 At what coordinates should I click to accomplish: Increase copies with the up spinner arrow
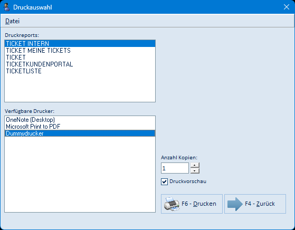tap(195, 165)
